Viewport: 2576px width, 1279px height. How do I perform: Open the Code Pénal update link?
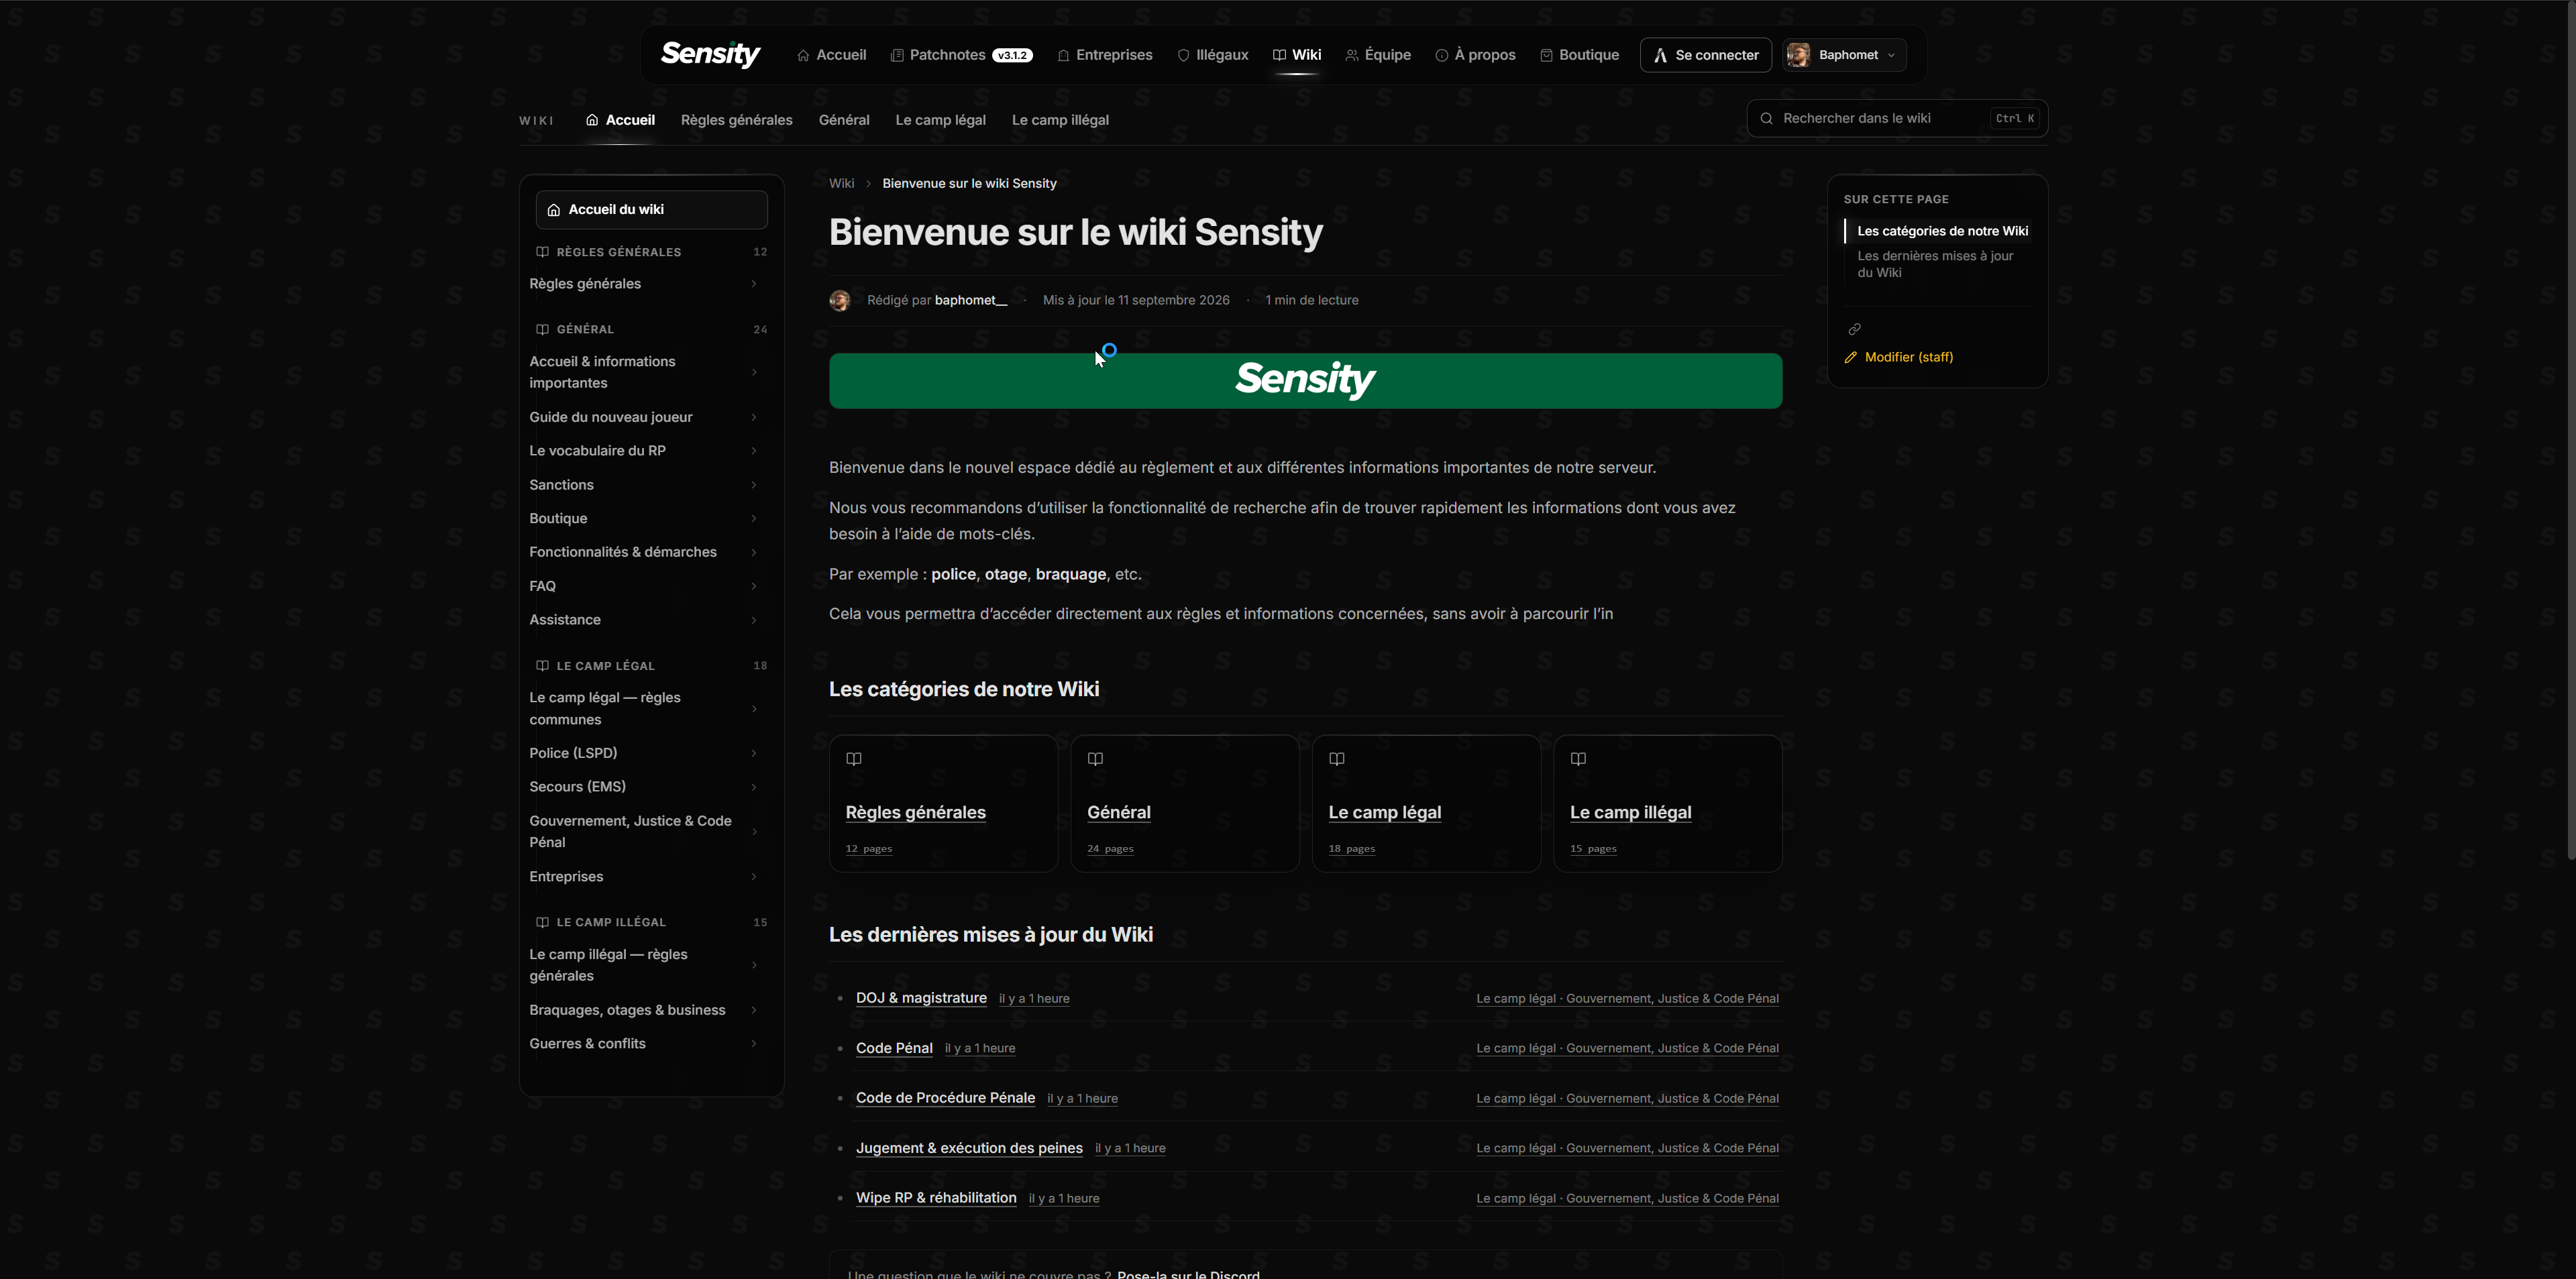coord(894,1048)
